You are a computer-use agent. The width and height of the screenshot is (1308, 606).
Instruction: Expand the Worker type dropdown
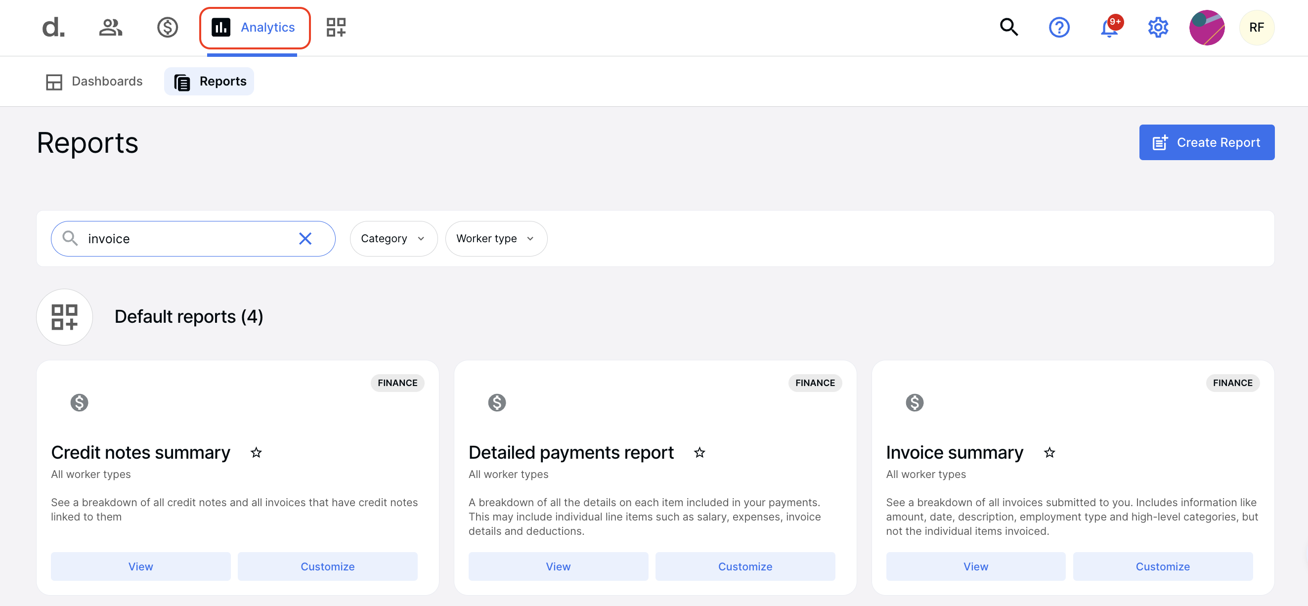pos(496,238)
